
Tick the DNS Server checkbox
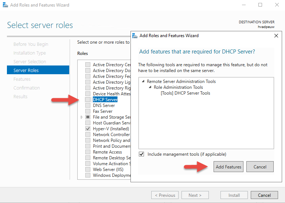(x=88, y=106)
